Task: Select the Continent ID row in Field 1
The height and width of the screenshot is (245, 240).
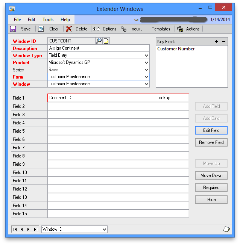Action: [93, 98]
